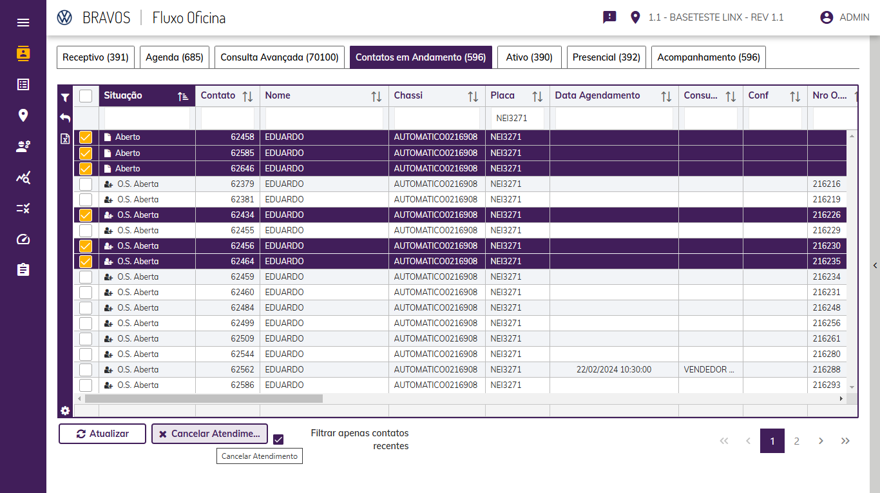Click the Cancelar Atendimento button
The width and height of the screenshot is (880, 493).
click(x=209, y=434)
